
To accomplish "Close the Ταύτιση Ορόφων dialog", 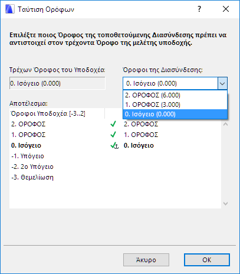I will tap(226, 9).
